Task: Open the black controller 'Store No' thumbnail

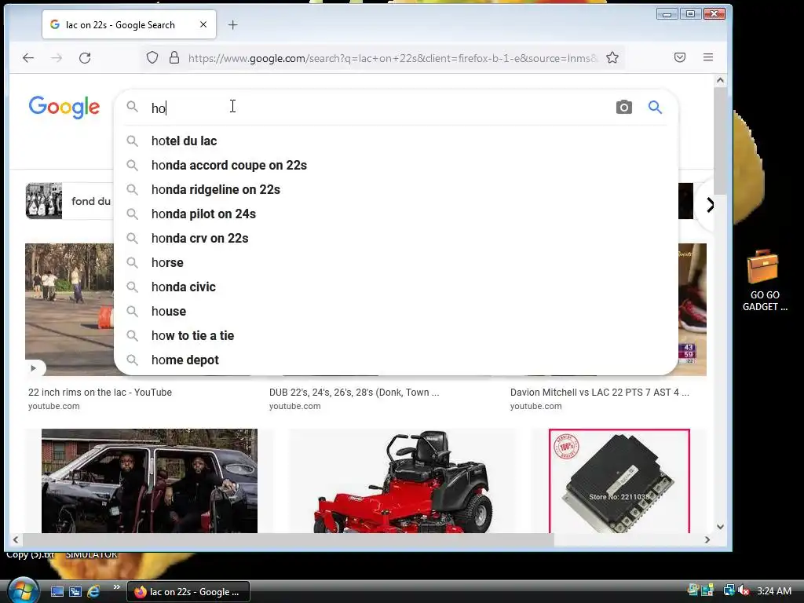Action: tap(619, 481)
